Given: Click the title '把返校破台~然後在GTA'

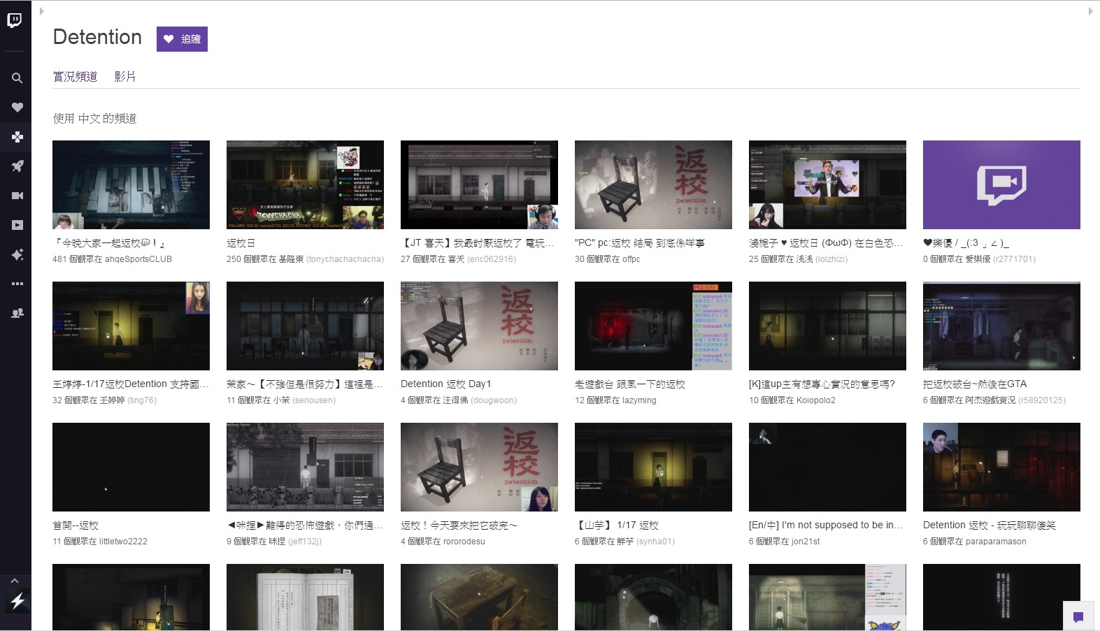Looking at the screenshot, I should [975, 384].
